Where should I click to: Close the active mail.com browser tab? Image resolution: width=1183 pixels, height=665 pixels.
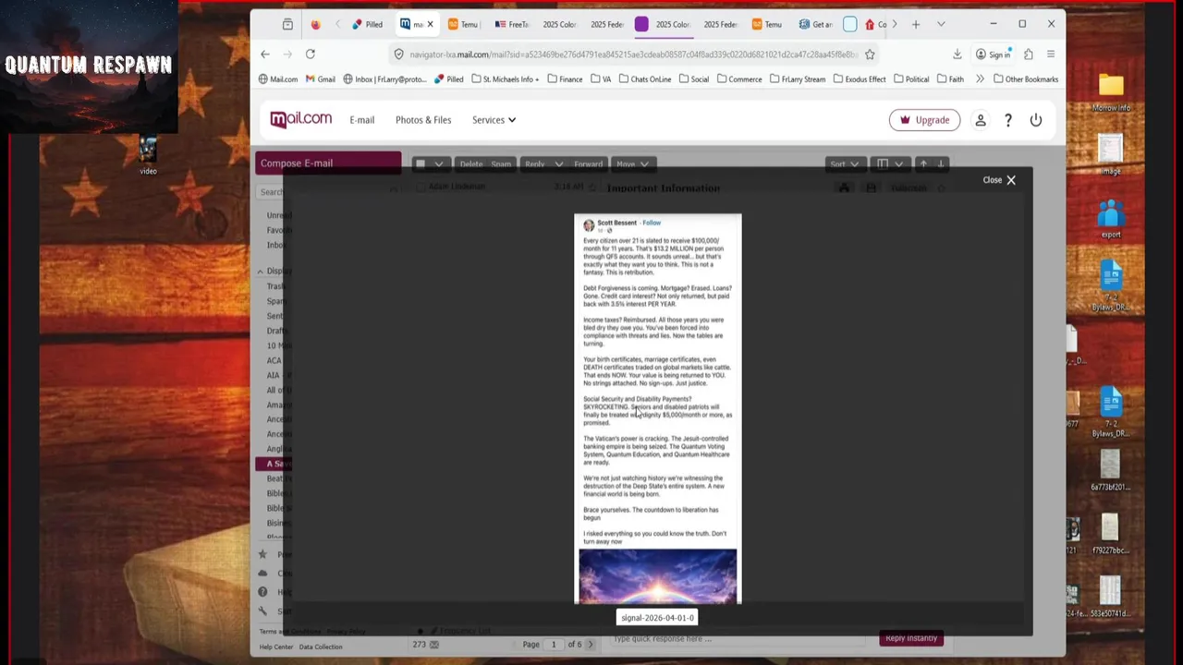pyautogui.click(x=430, y=24)
